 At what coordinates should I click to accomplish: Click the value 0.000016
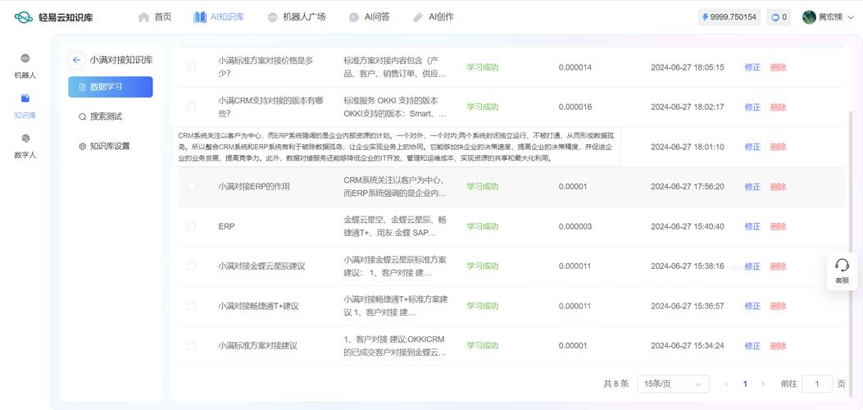click(575, 107)
